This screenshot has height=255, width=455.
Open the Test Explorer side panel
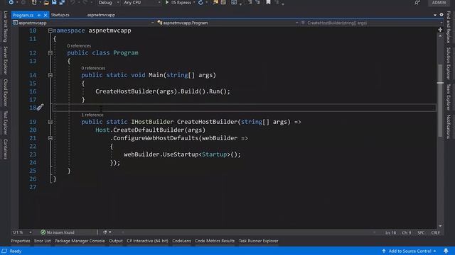(x=5, y=123)
